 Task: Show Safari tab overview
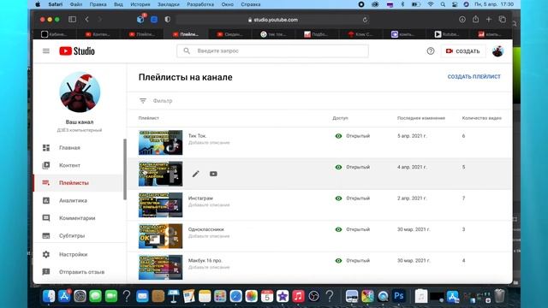coord(503,20)
